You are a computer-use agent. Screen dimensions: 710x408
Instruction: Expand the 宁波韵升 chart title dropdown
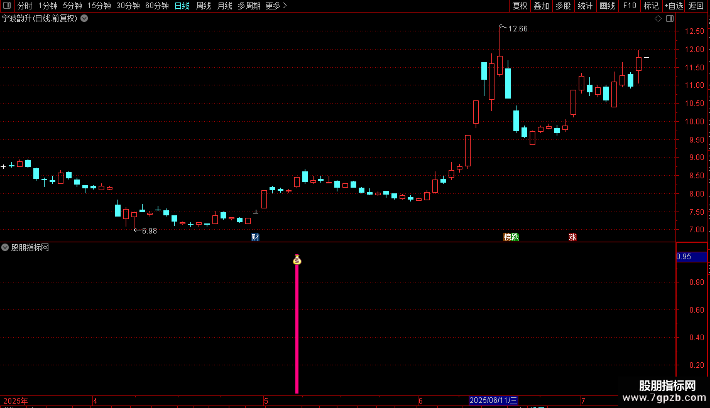pyautogui.click(x=84, y=19)
